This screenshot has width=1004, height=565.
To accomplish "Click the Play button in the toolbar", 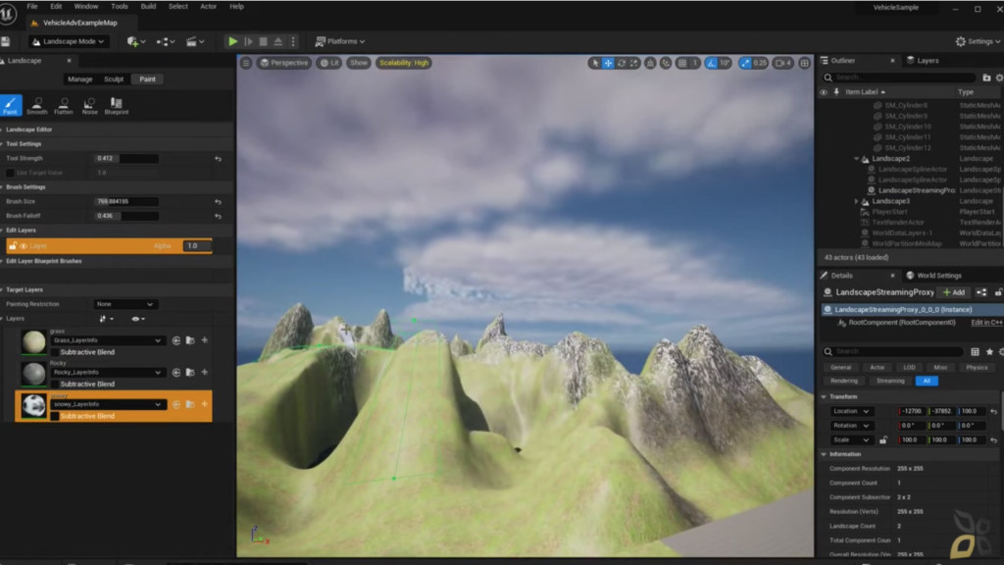I will (x=233, y=41).
